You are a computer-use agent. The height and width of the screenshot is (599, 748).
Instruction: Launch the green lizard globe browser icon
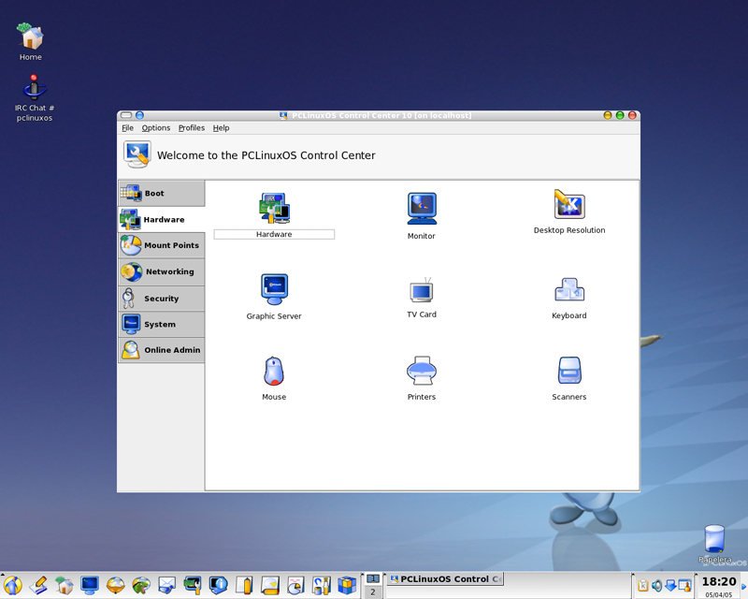pos(141,585)
